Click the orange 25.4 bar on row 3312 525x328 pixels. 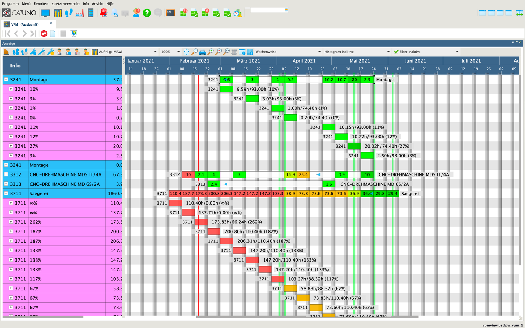pyautogui.click(x=303, y=174)
